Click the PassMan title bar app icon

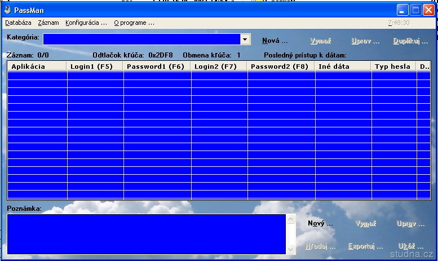pos(7,10)
